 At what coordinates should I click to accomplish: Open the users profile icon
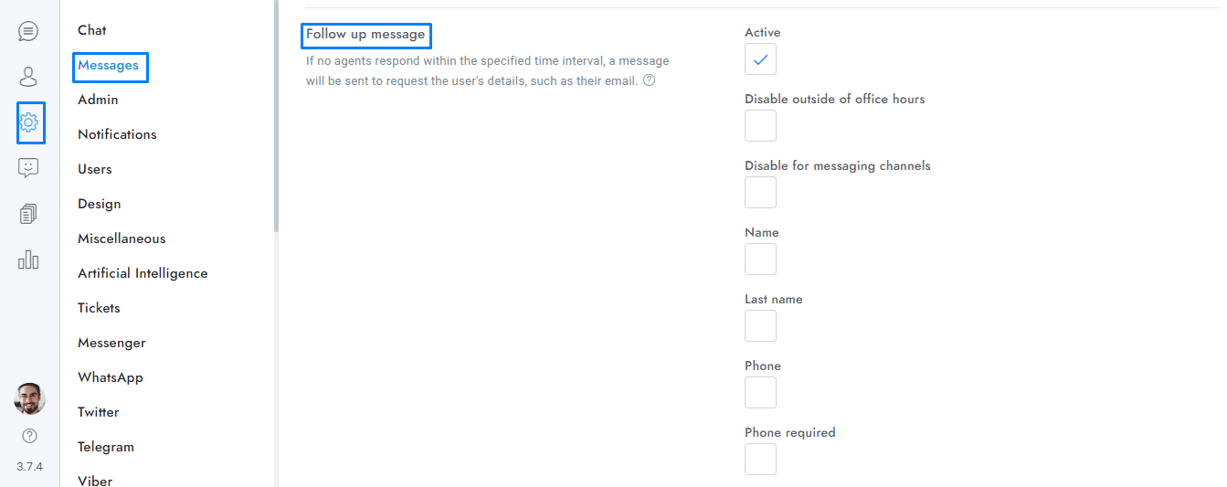click(x=28, y=77)
